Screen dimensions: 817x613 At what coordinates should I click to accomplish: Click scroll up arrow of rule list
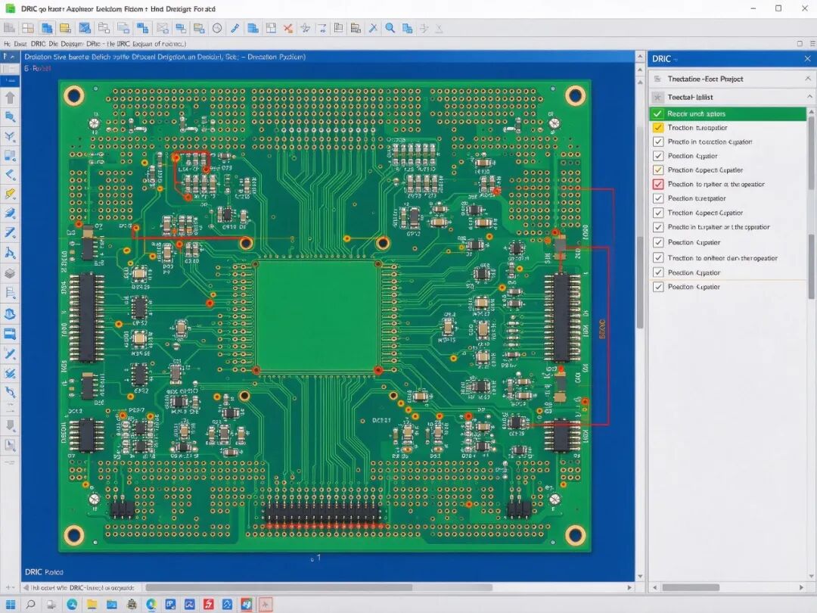(x=811, y=111)
